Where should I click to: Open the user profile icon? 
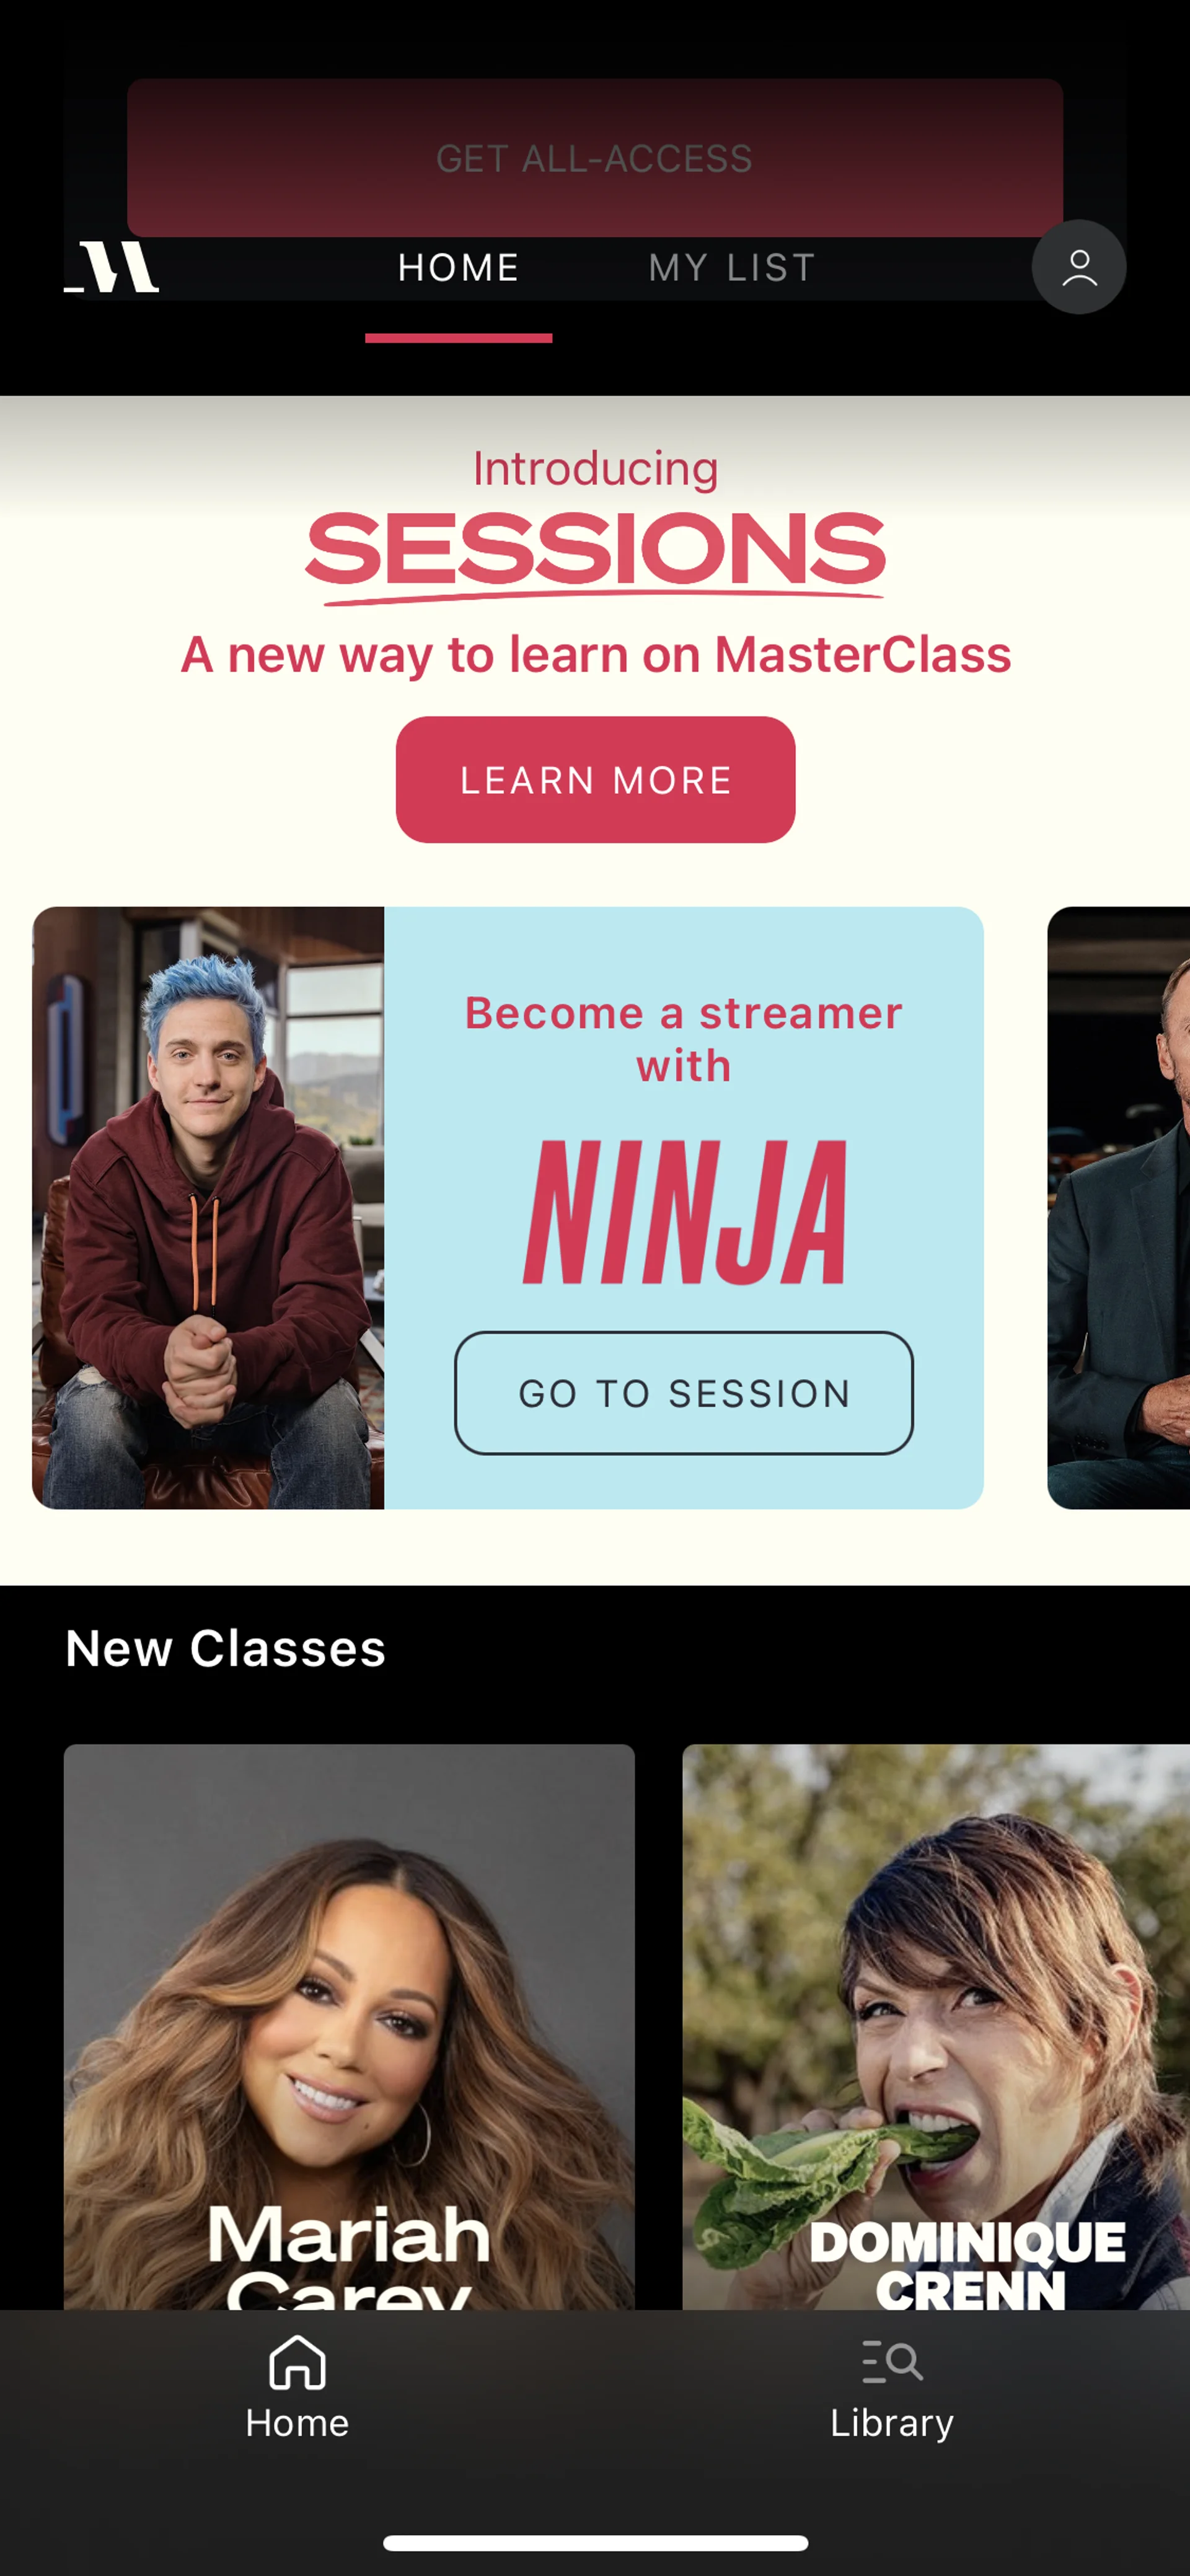[1079, 267]
